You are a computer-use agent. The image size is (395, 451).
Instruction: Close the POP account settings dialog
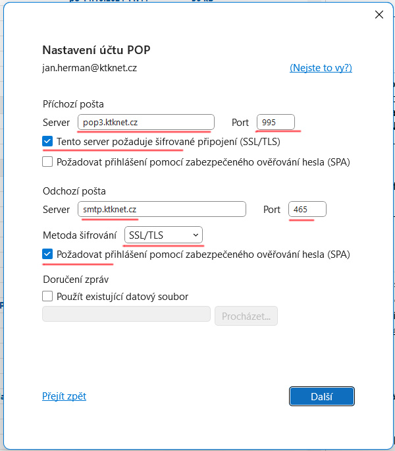coord(379,15)
